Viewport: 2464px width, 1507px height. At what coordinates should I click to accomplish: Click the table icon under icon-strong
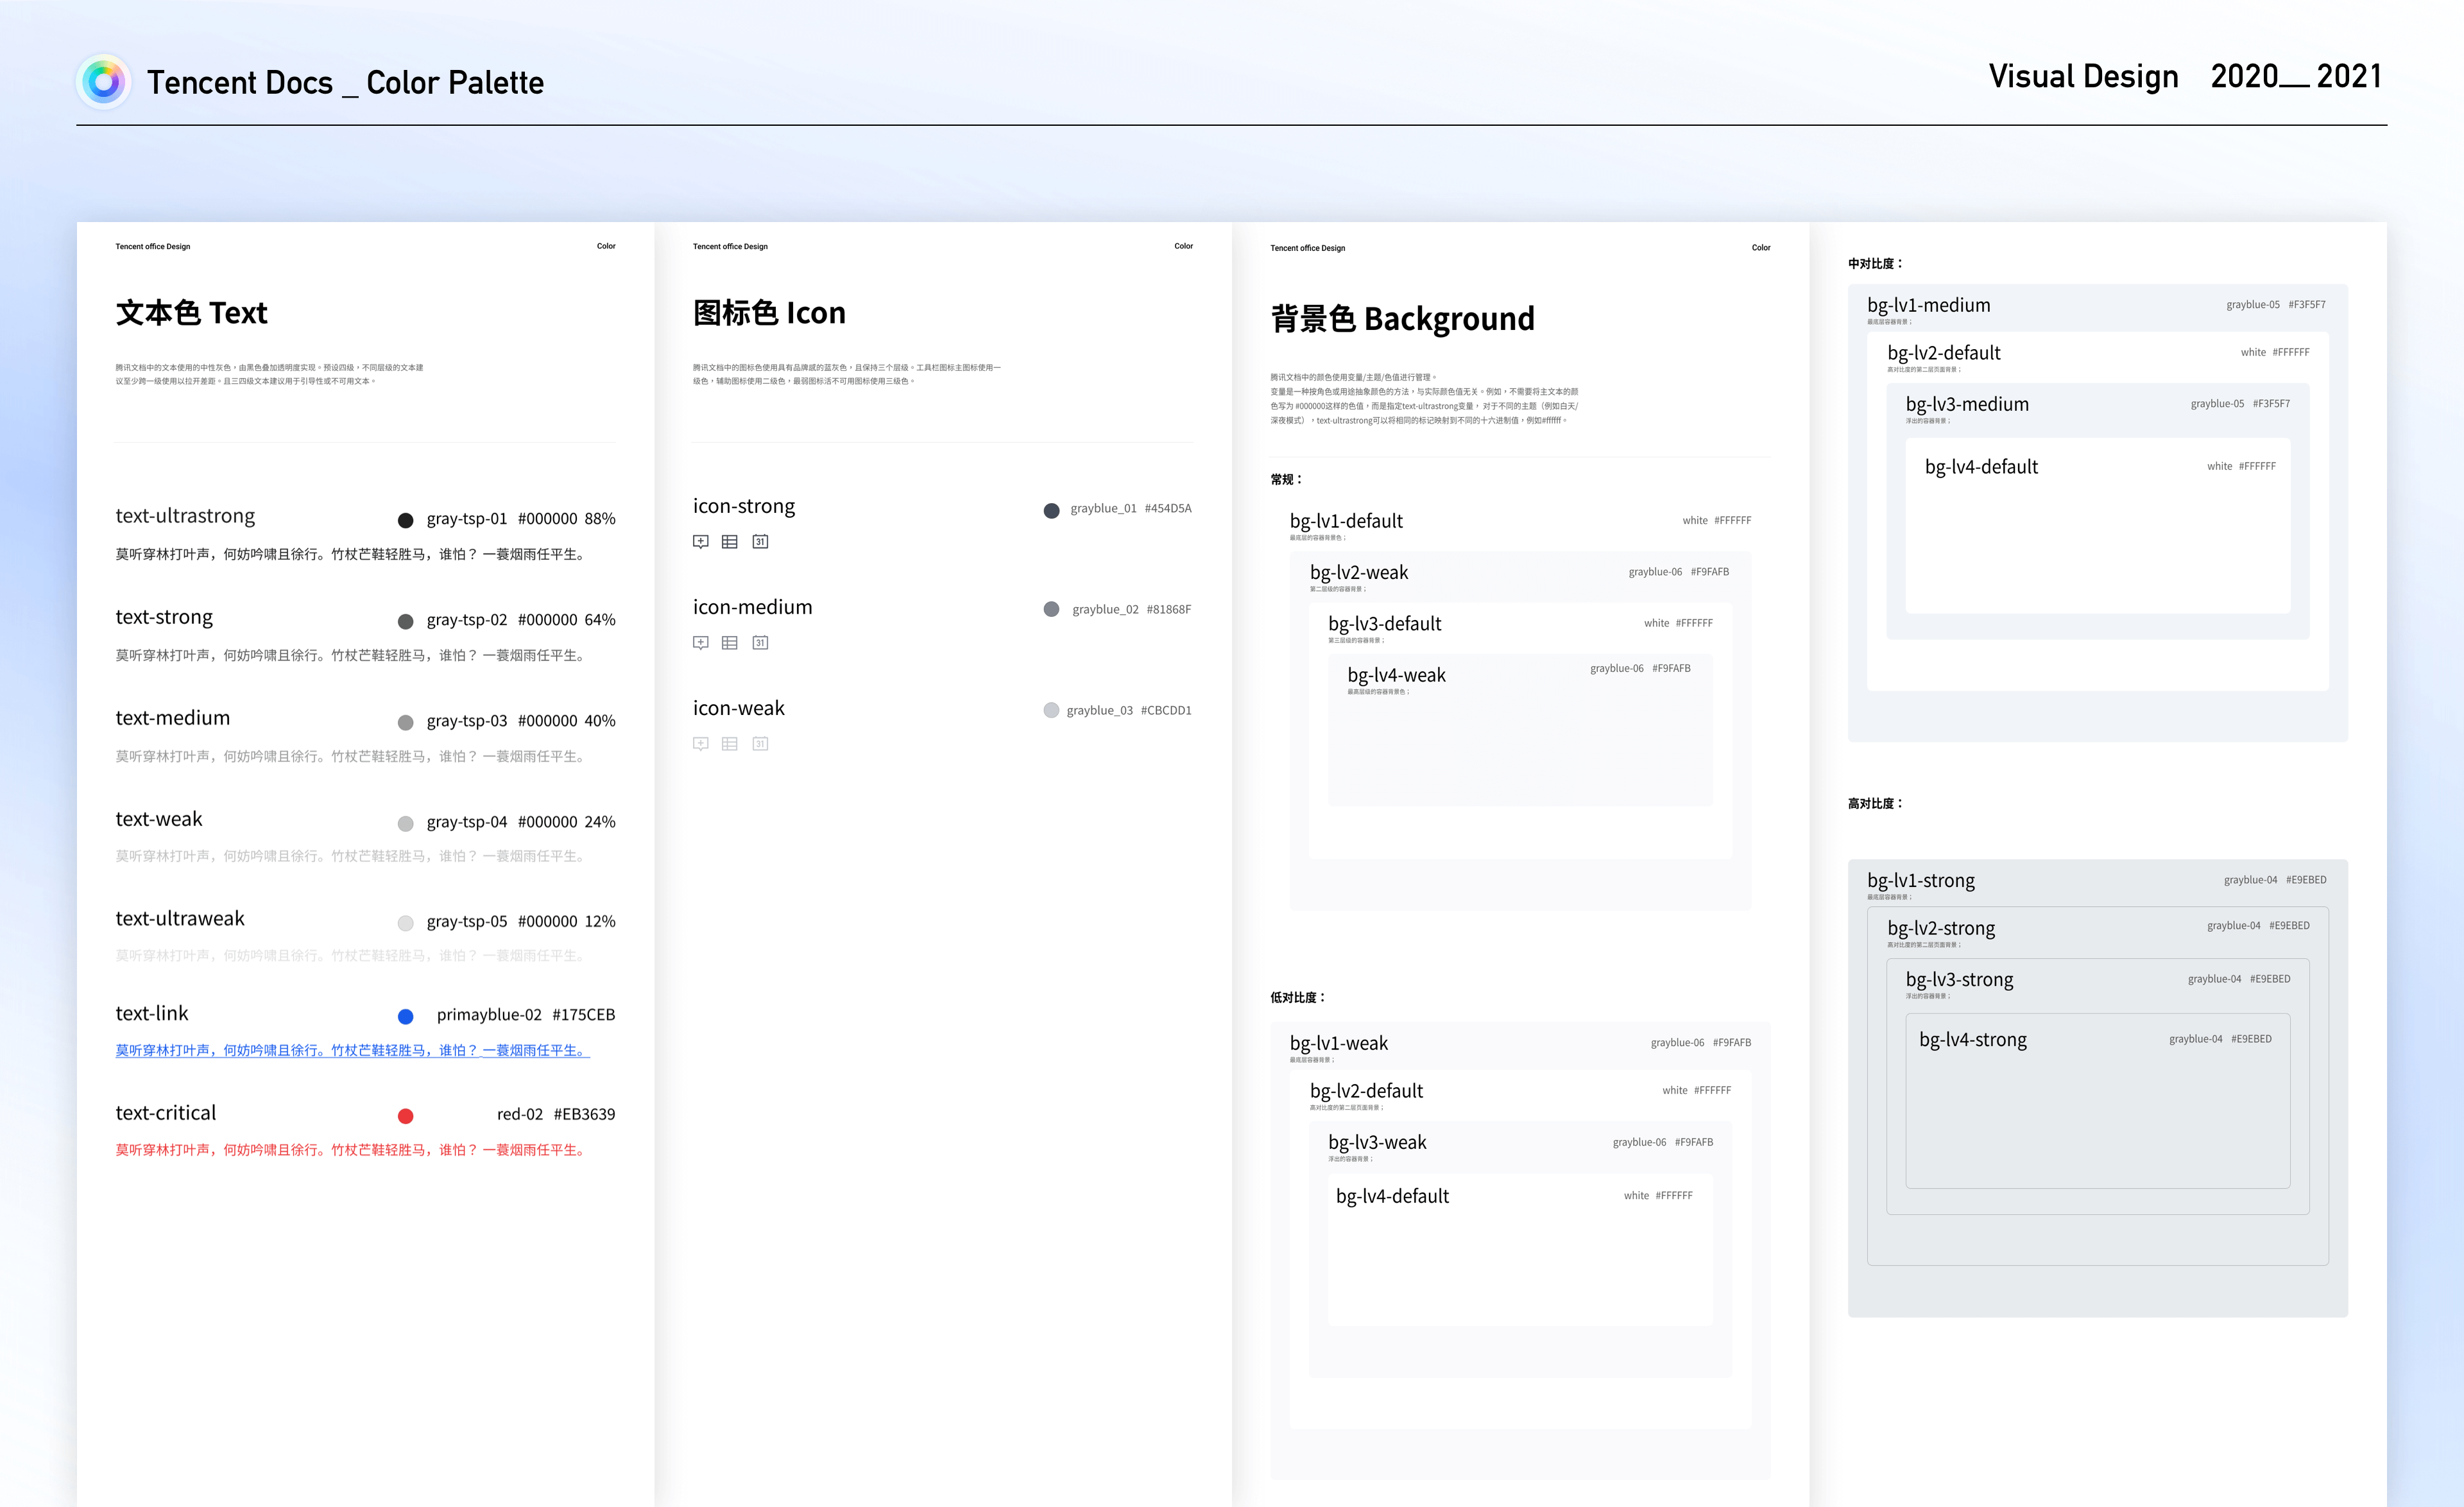click(x=730, y=542)
